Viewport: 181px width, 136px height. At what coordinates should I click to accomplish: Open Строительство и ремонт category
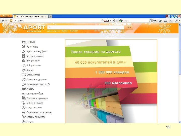point(39,112)
